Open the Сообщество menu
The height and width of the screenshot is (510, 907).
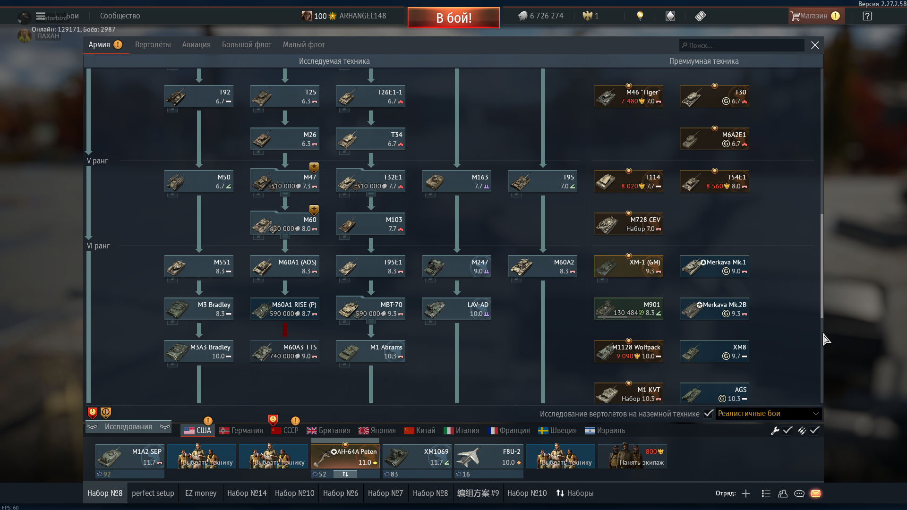point(120,16)
